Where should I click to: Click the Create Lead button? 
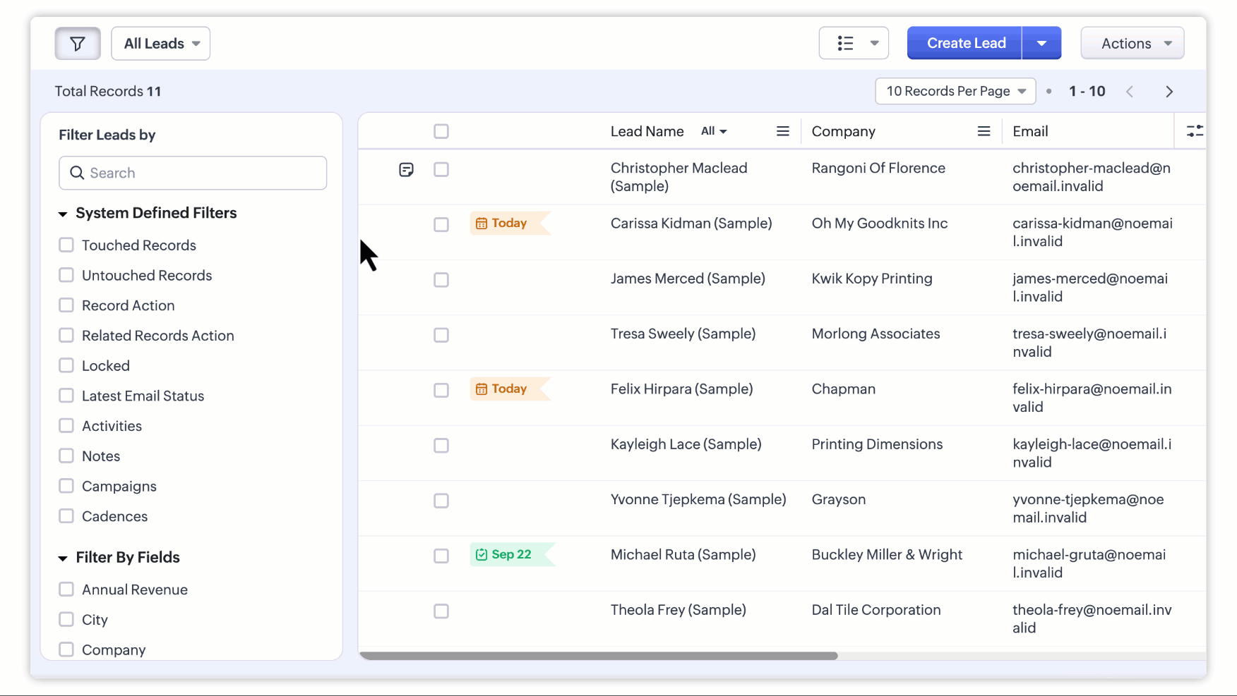tap(965, 44)
